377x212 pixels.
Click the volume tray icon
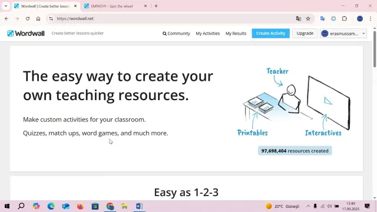click(329, 206)
